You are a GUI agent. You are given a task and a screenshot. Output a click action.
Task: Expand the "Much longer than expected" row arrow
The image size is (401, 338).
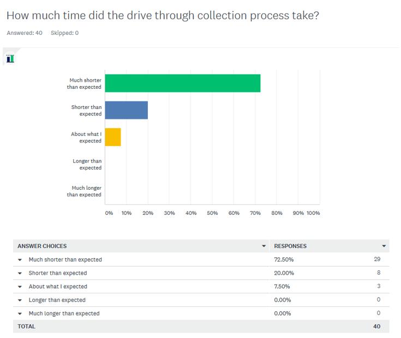click(20, 314)
